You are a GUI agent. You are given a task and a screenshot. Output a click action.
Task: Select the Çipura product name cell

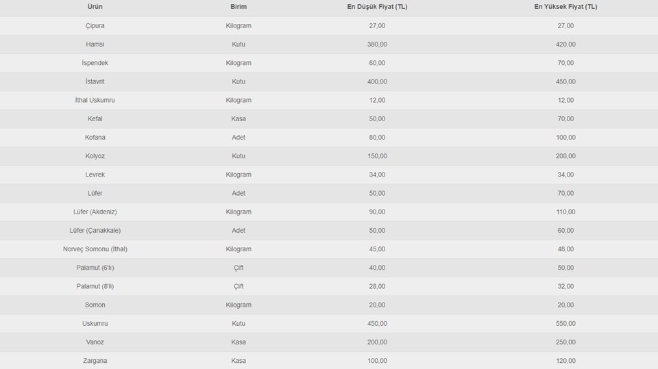[x=95, y=25]
